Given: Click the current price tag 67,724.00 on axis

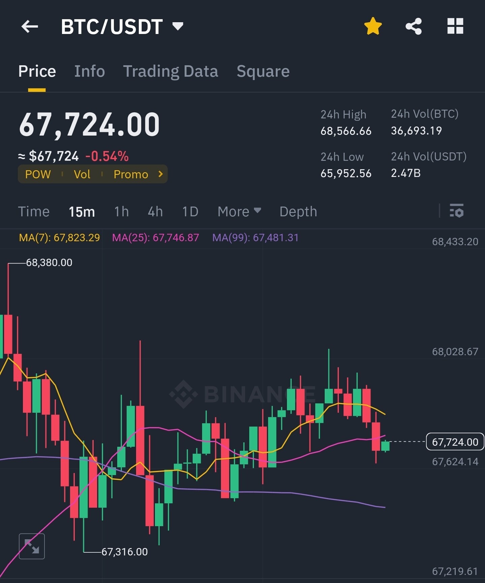Looking at the screenshot, I should click(455, 442).
